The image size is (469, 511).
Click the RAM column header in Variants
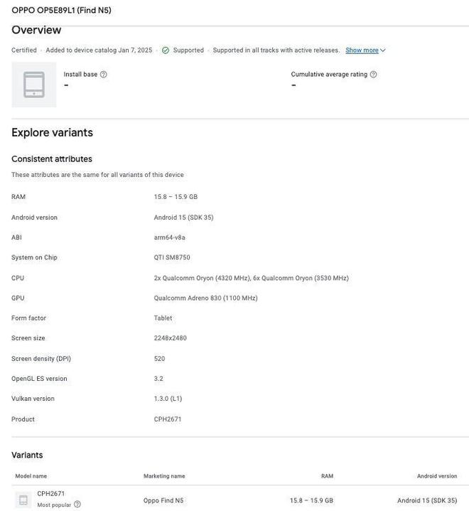(x=327, y=476)
